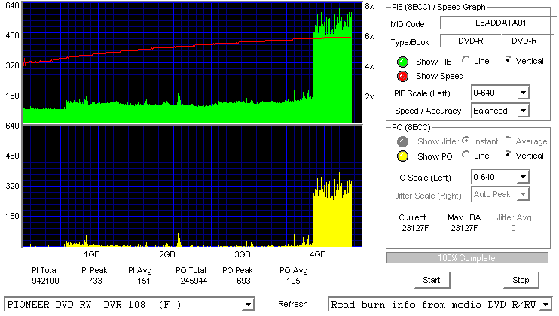The image size is (559, 316).
Task: Click the 6x speed axis label
Action: point(369,36)
